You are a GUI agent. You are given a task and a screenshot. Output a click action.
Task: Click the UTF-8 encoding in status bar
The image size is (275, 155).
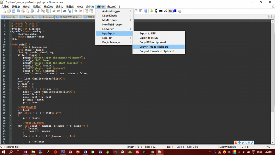click(x=245, y=147)
